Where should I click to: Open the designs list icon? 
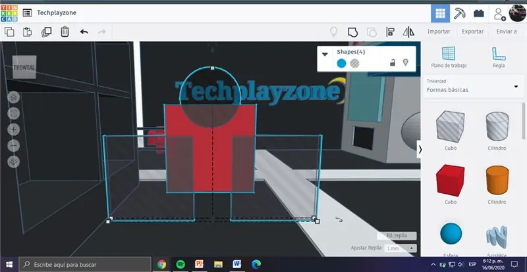27,12
